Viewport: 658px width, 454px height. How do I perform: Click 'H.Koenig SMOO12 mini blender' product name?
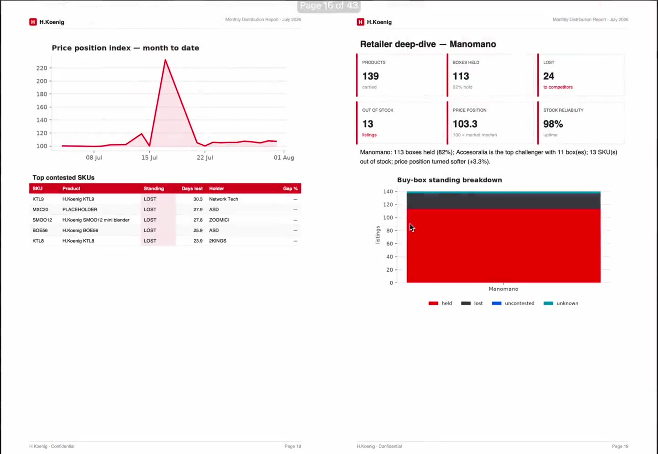(96, 220)
